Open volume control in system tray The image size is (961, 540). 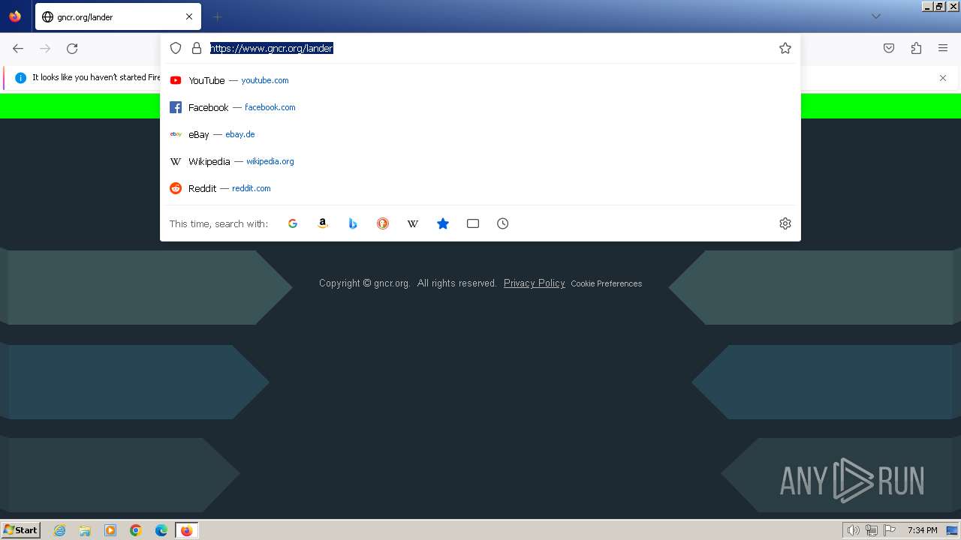[x=853, y=530]
